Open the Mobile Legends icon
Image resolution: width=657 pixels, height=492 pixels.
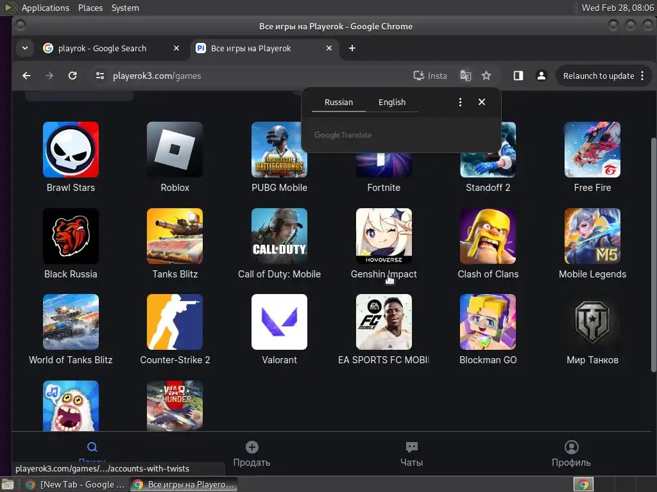[592, 236]
